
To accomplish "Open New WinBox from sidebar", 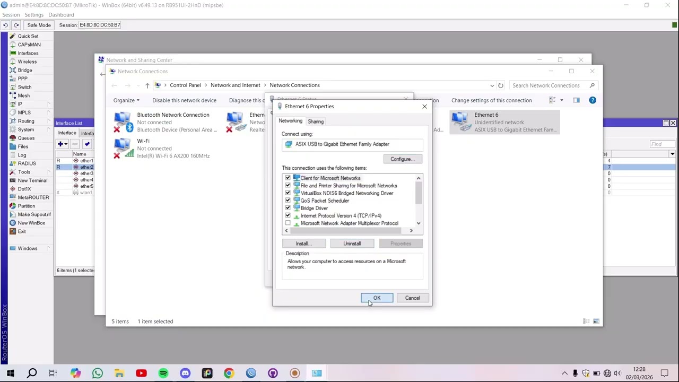I will 31,223.
